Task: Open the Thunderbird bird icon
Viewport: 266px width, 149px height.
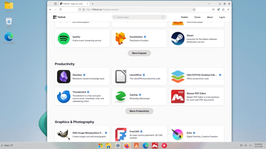Action: pyautogui.click(x=64, y=97)
